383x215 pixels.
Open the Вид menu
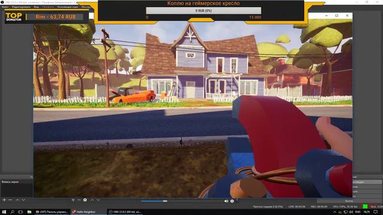(36, 7)
